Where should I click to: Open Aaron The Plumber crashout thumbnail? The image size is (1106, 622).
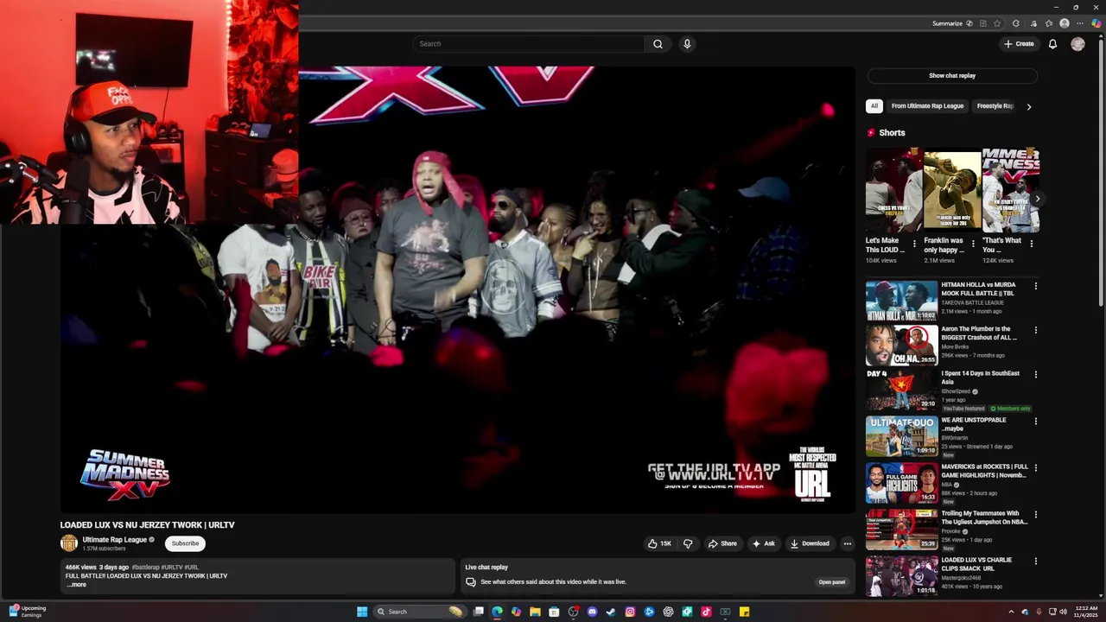click(x=901, y=346)
